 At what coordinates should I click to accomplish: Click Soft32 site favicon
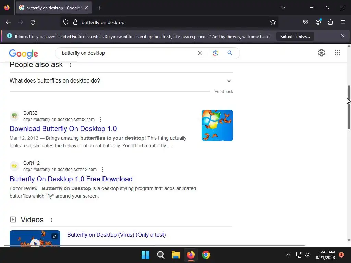tap(14, 116)
